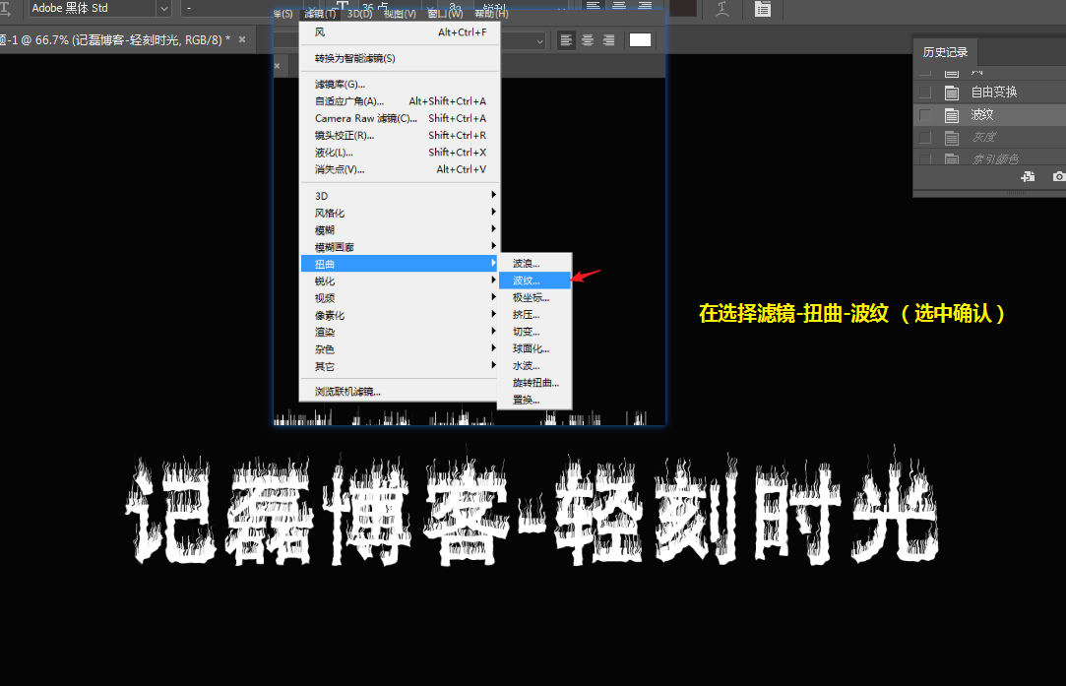Click the white text color swatch
This screenshot has height=686, width=1066.
[x=641, y=40]
